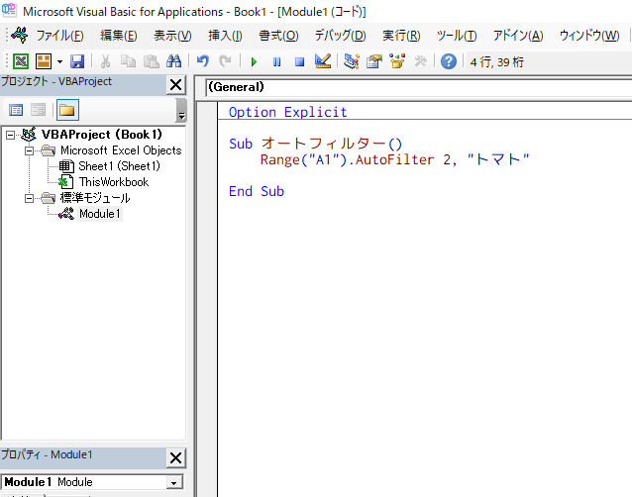Click the VBA menu bar system icon
632x497 pixels.
coord(20,36)
